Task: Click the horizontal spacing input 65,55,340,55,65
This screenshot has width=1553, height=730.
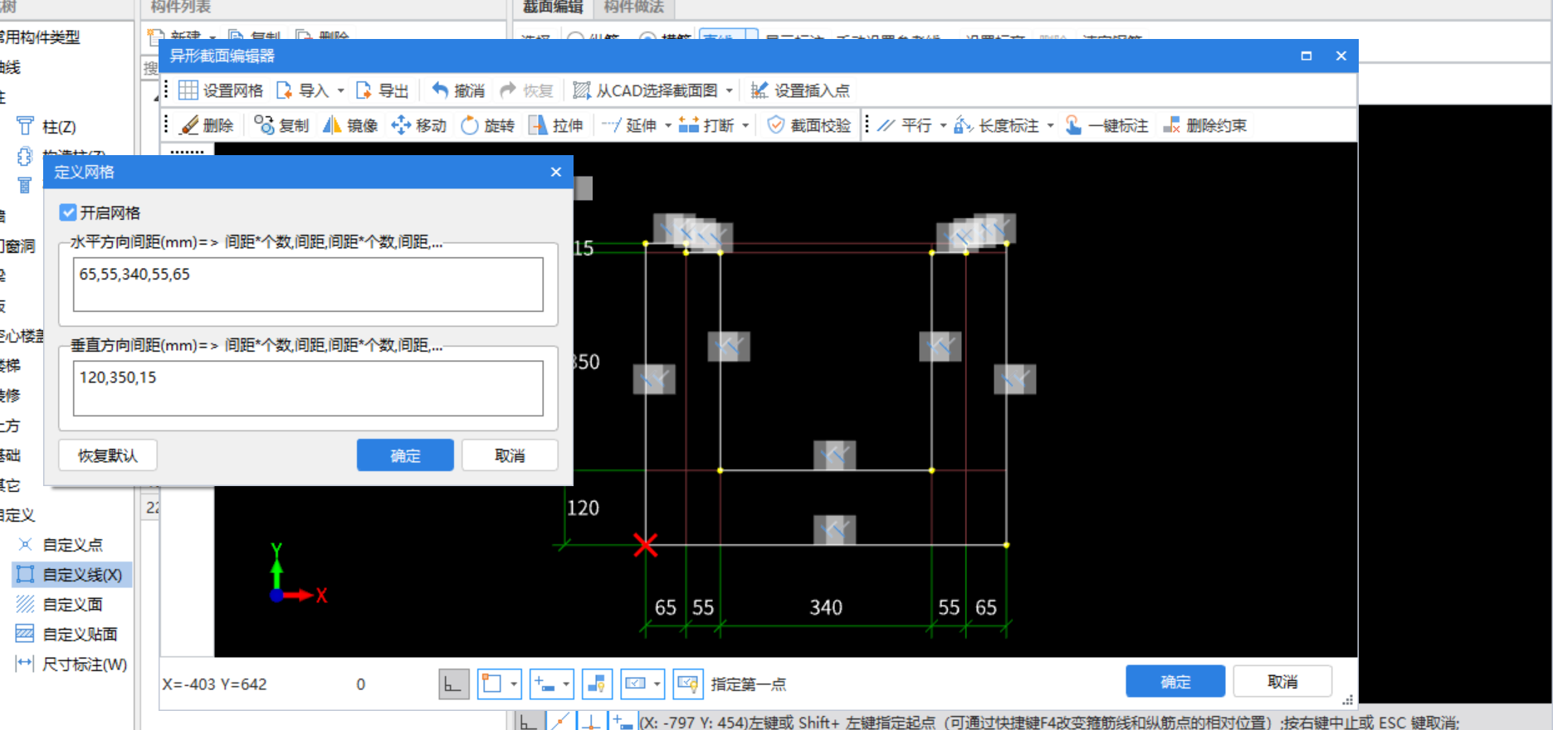Action: tap(308, 285)
